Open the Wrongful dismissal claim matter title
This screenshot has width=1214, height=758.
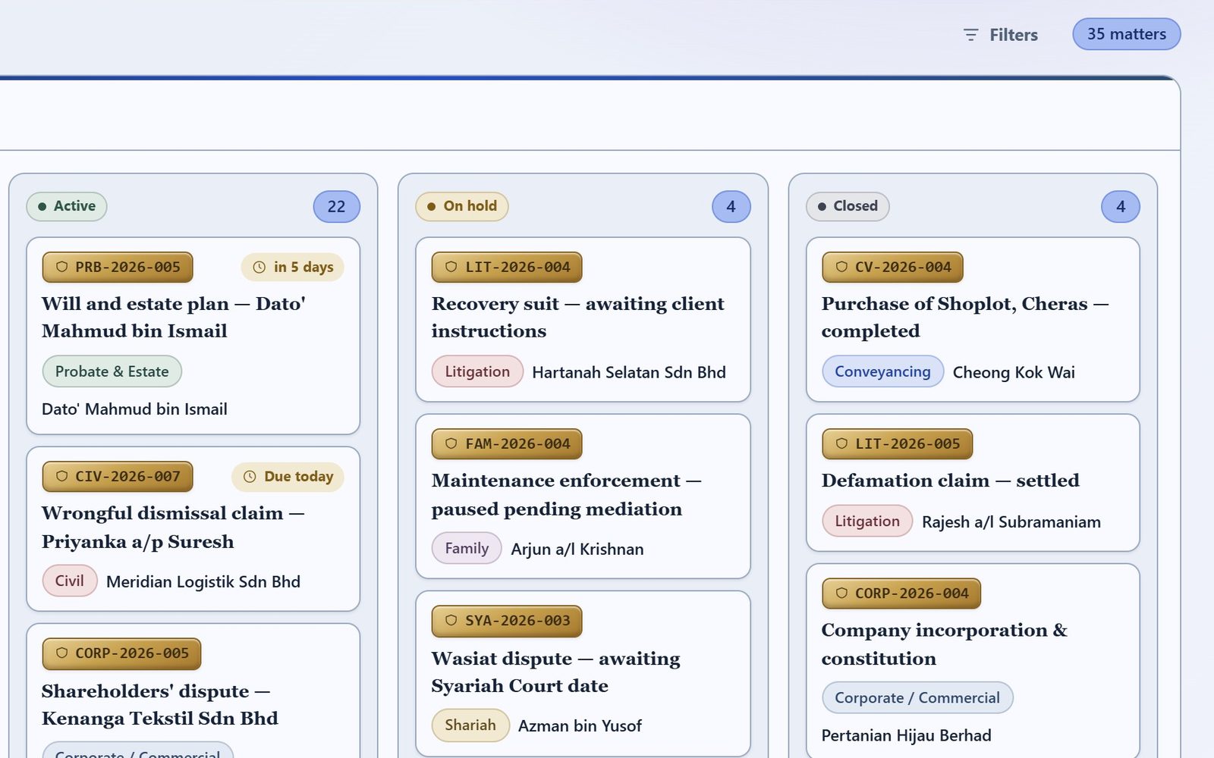click(173, 528)
